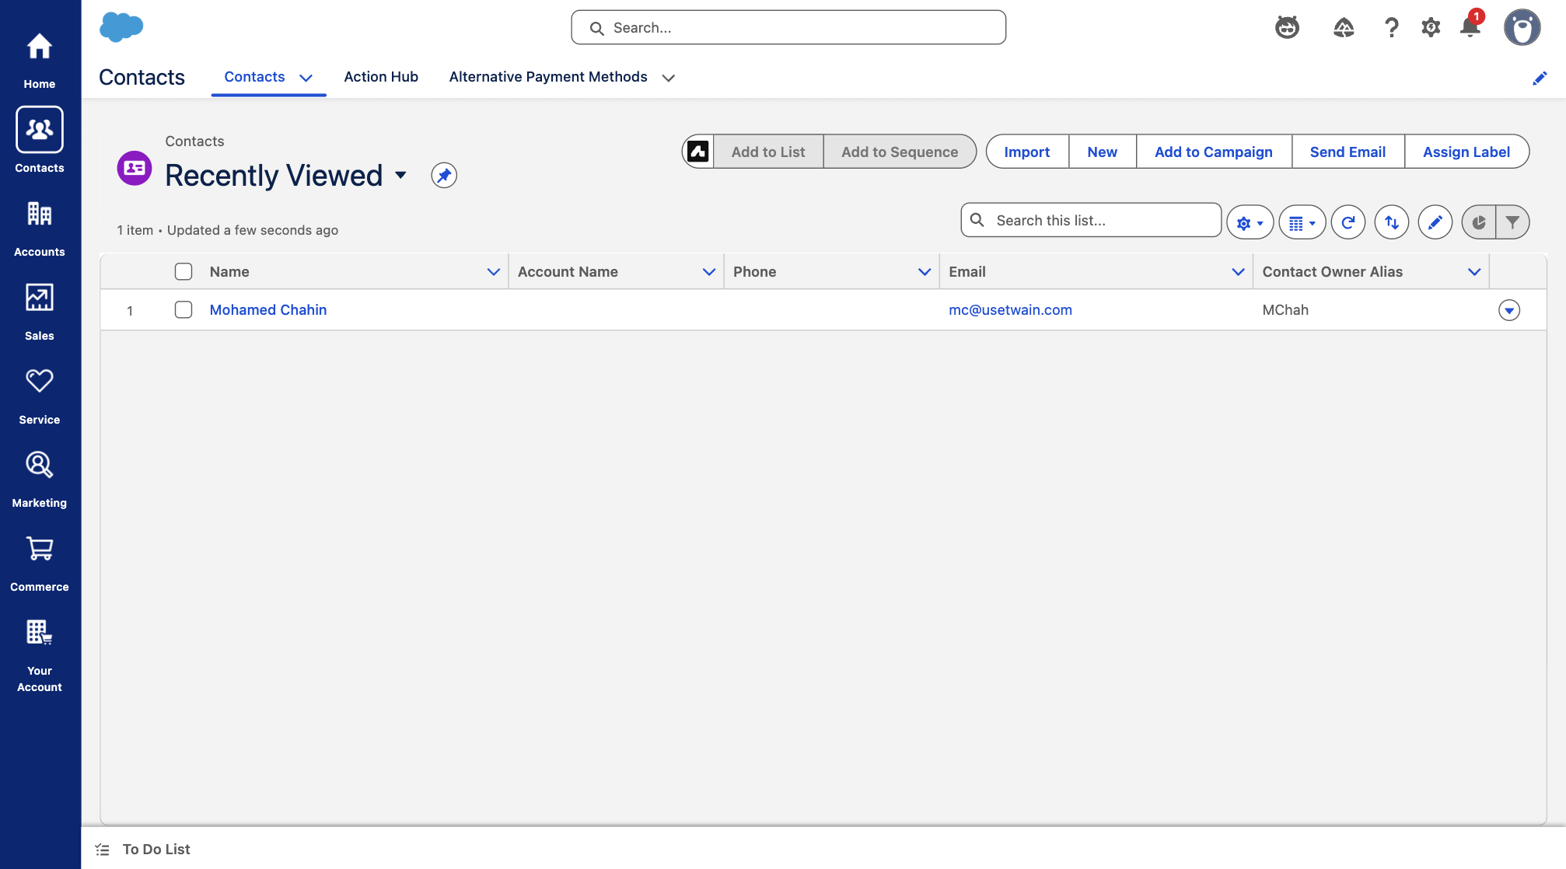Screen dimensions: 1566x869
Task: Open Account Name column actions chevron
Action: click(709, 271)
